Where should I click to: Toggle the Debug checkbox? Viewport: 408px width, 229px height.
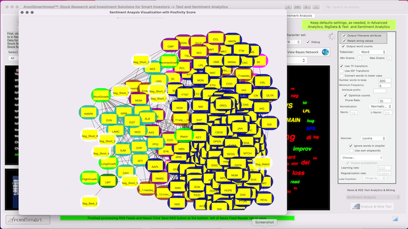pyautogui.click(x=308, y=42)
